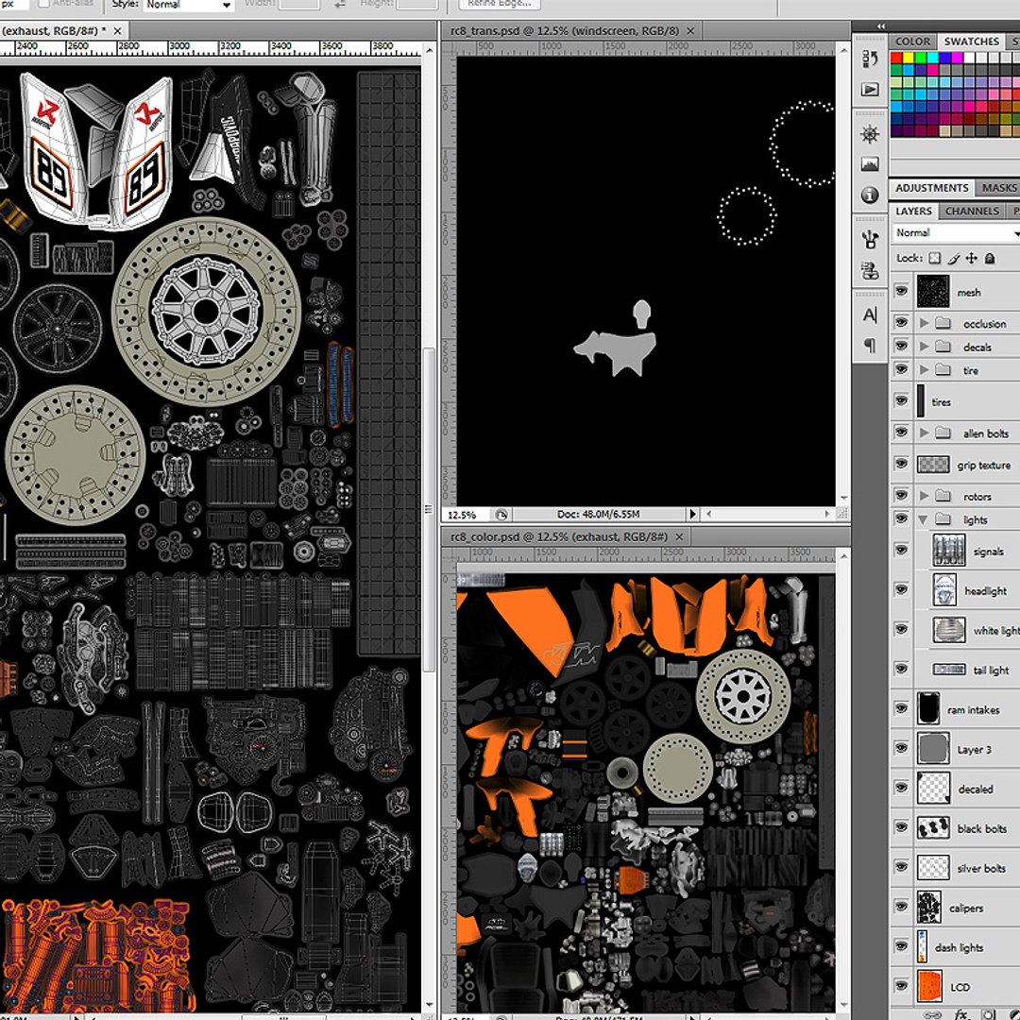Open the Brushes panel icon in the dock

pos(870,239)
